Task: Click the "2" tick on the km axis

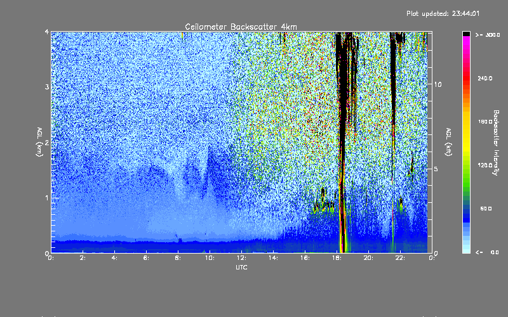Action: pyautogui.click(x=47, y=142)
